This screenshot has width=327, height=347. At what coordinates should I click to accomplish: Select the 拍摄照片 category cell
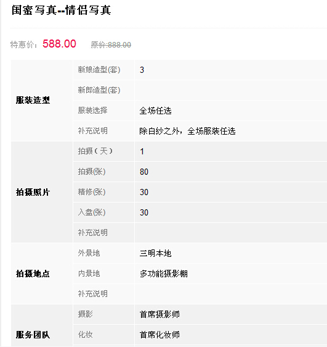(x=42, y=192)
